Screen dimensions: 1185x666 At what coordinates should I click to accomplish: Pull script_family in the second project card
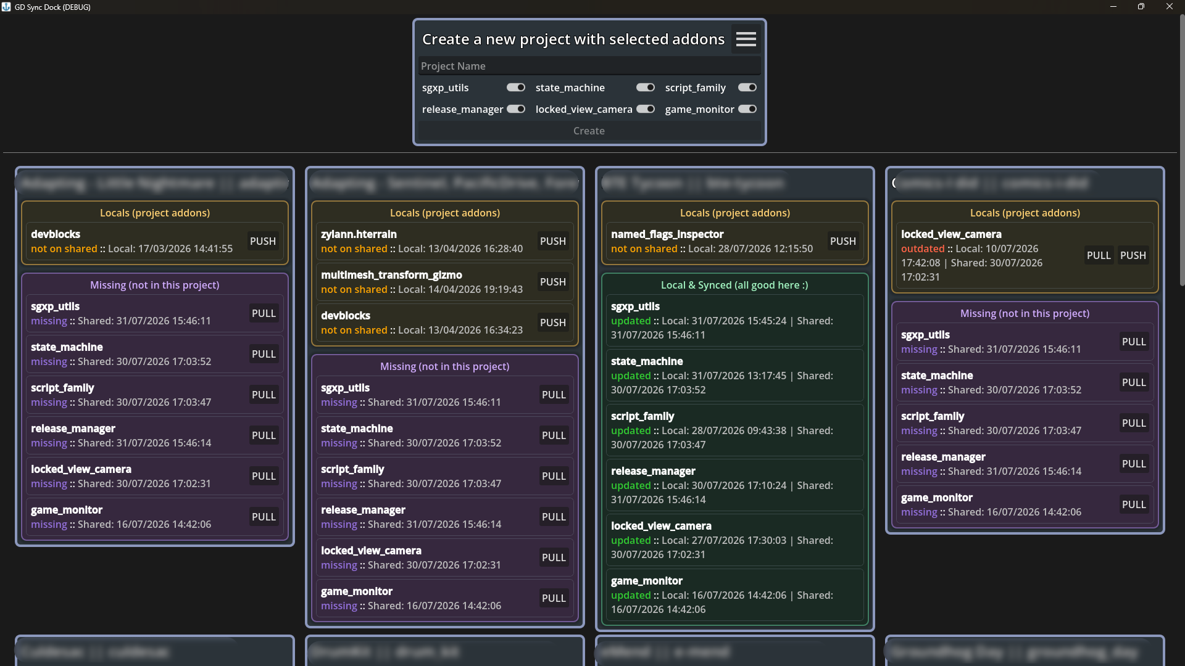pyautogui.click(x=554, y=476)
